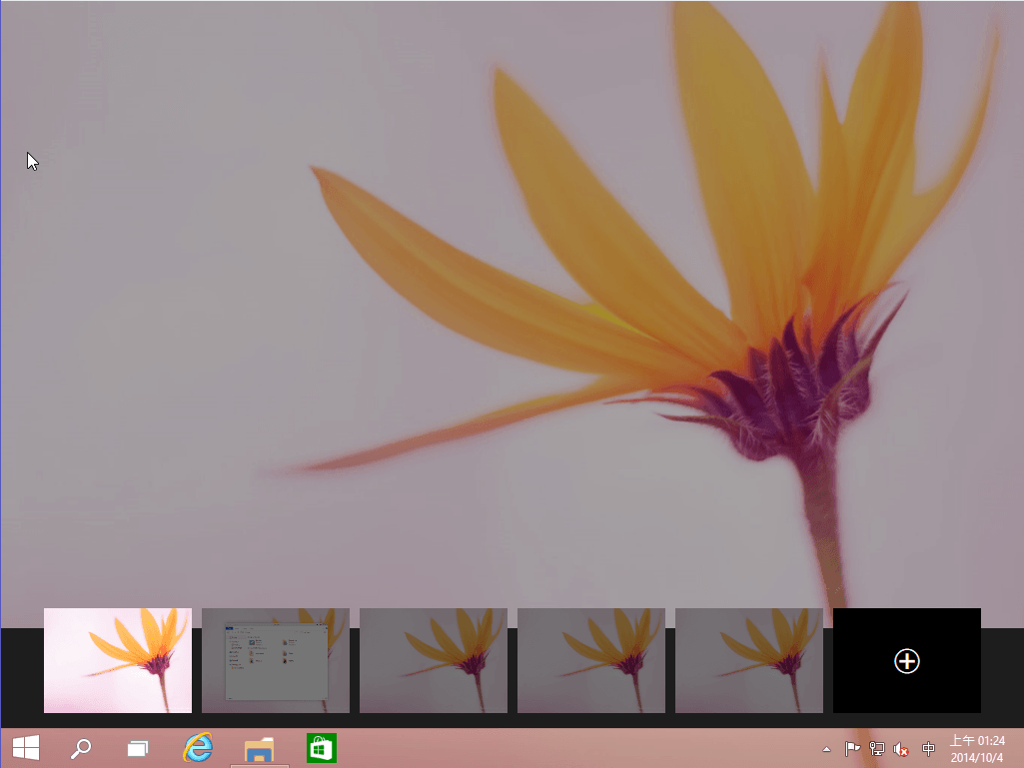Switch to the desktop showing File Explorer window
This screenshot has width=1024, height=768.
tap(276, 661)
